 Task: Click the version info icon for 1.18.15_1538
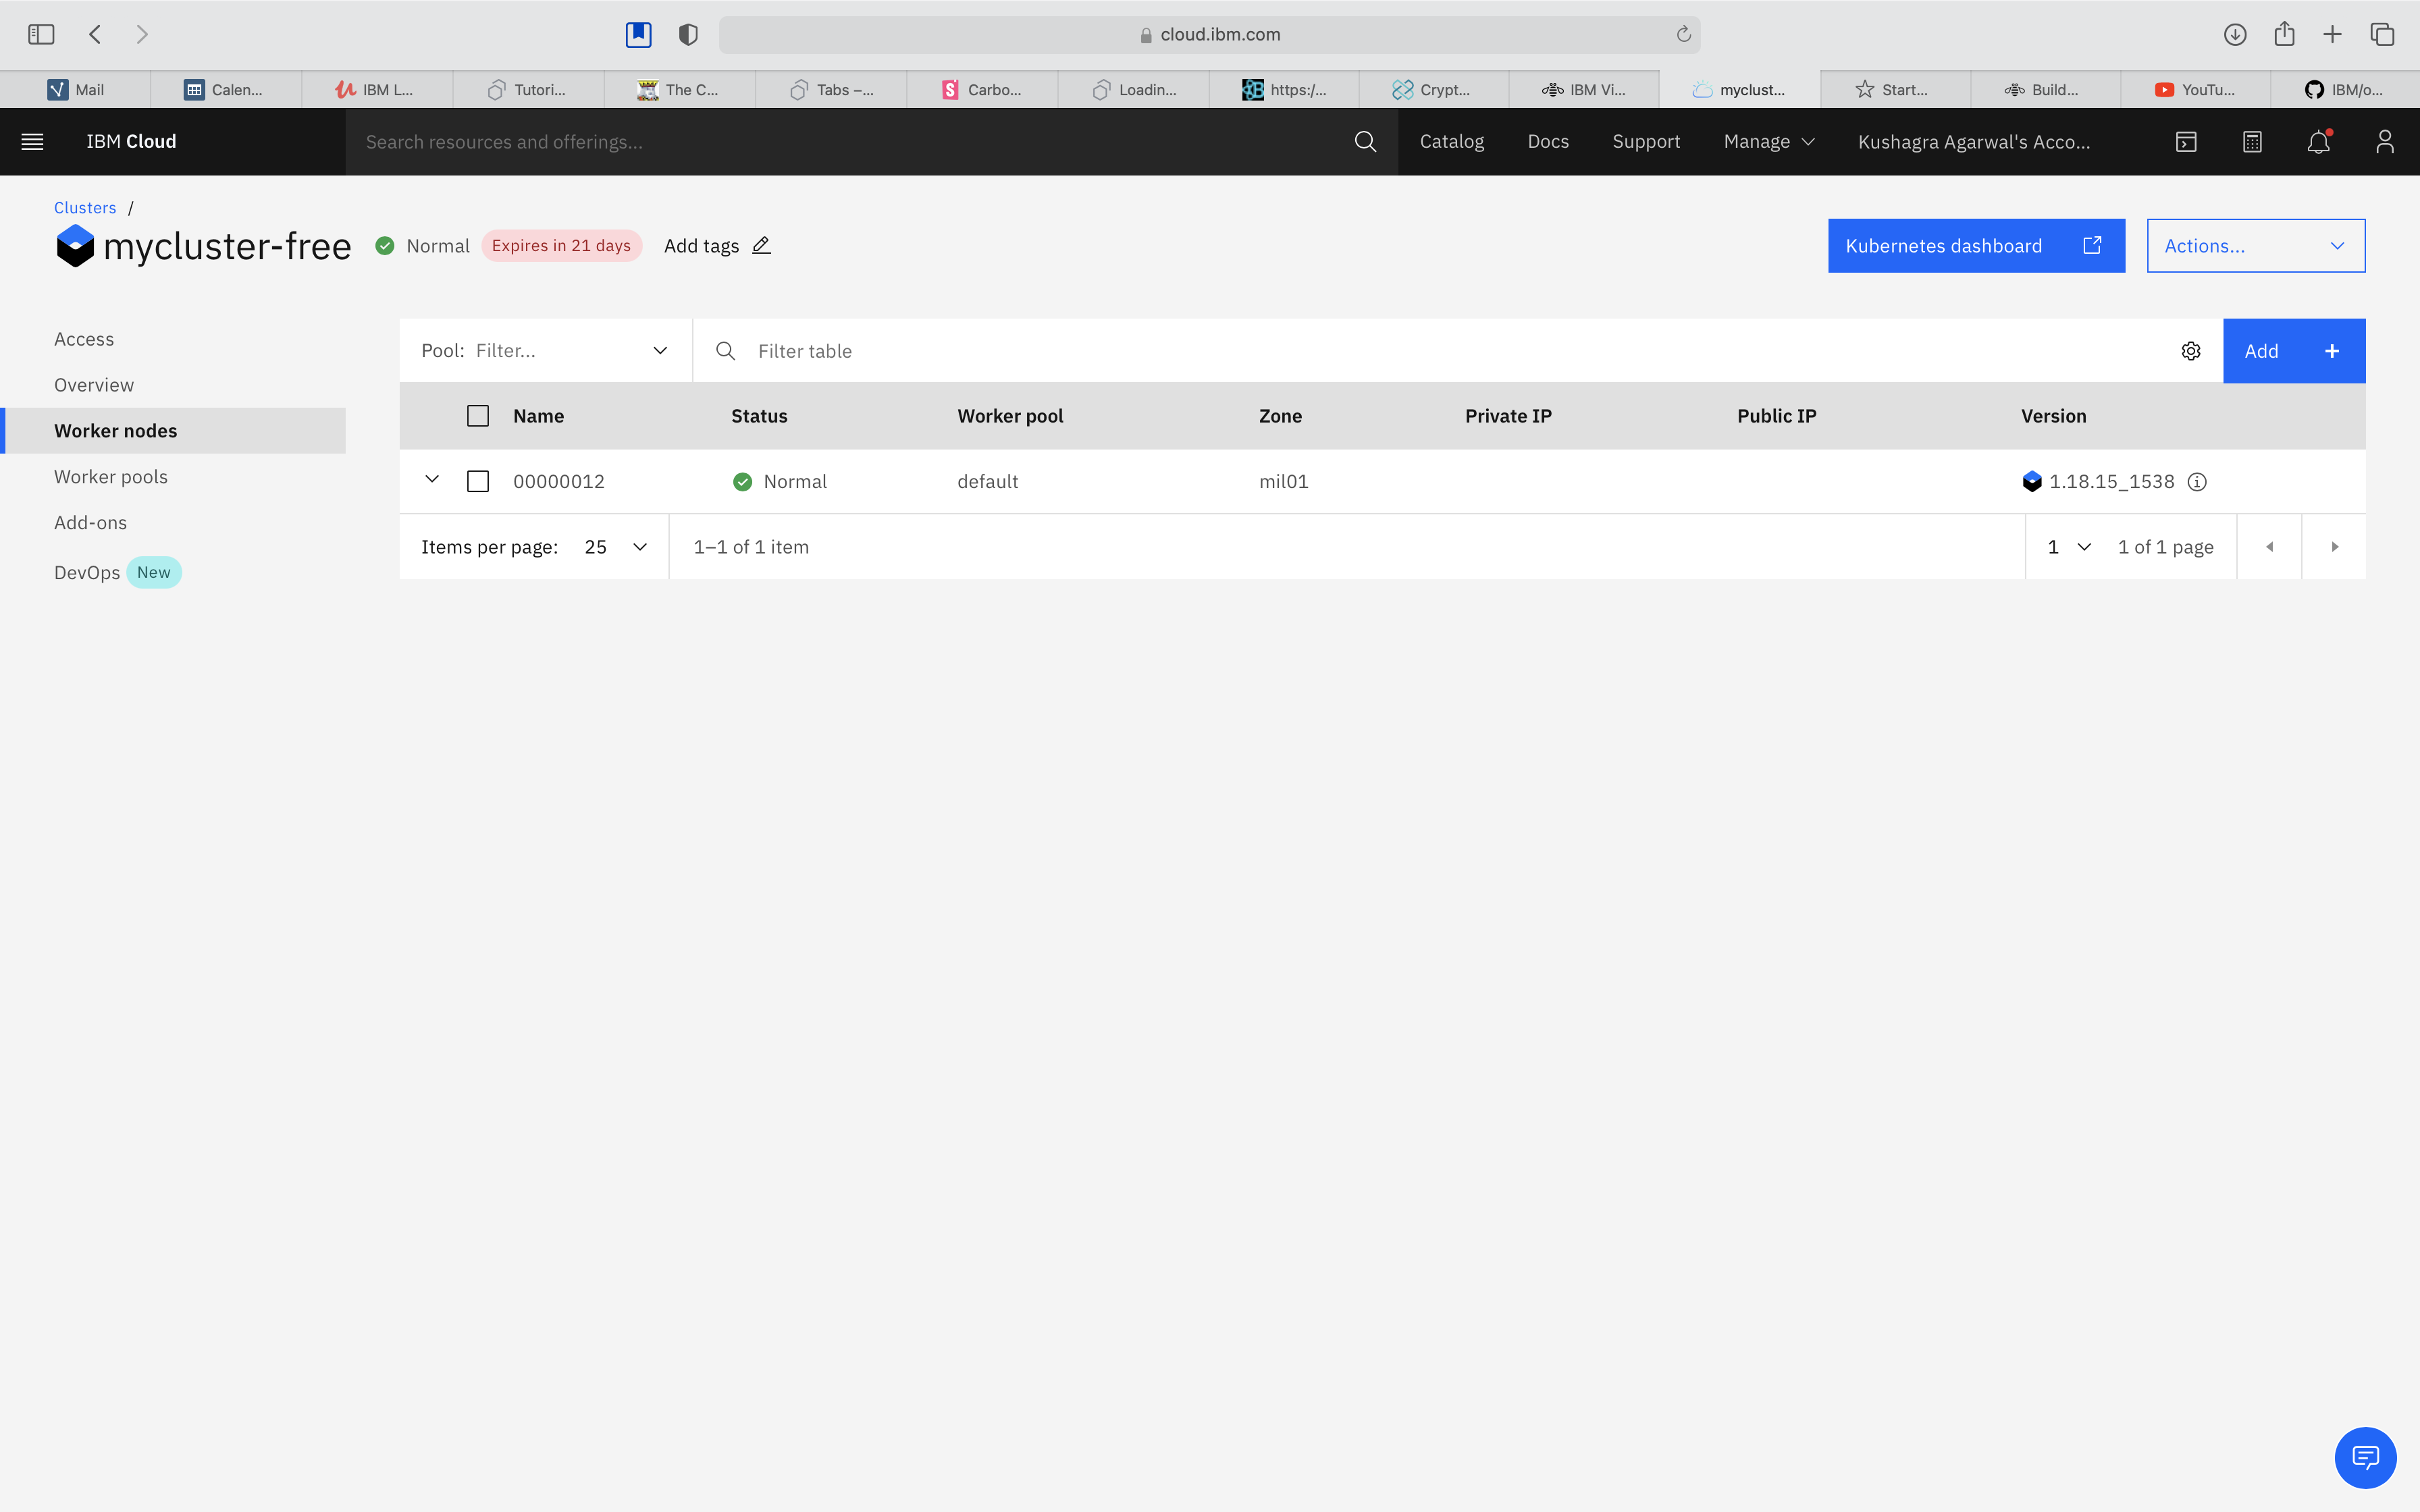pos(2197,482)
